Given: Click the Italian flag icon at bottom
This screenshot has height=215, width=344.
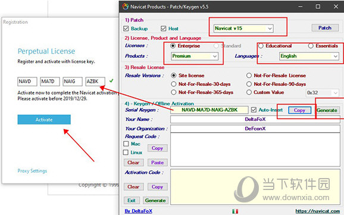Looking at the screenshot, I should [x=235, y=211].
